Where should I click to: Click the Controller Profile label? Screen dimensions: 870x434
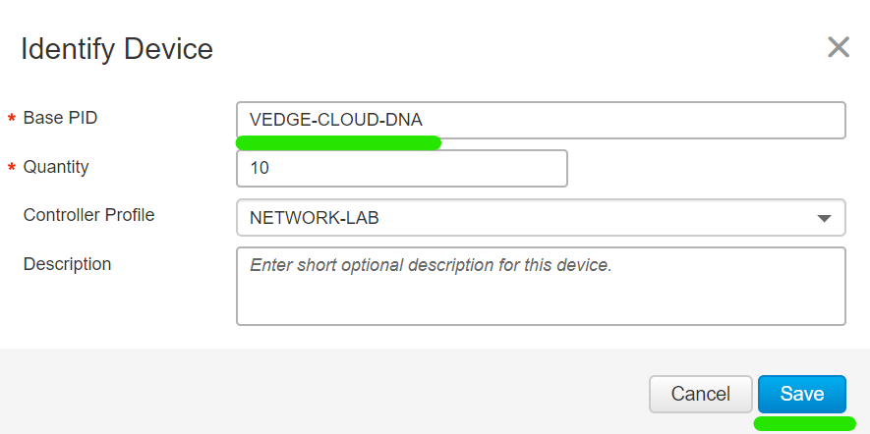coord(88,215)
